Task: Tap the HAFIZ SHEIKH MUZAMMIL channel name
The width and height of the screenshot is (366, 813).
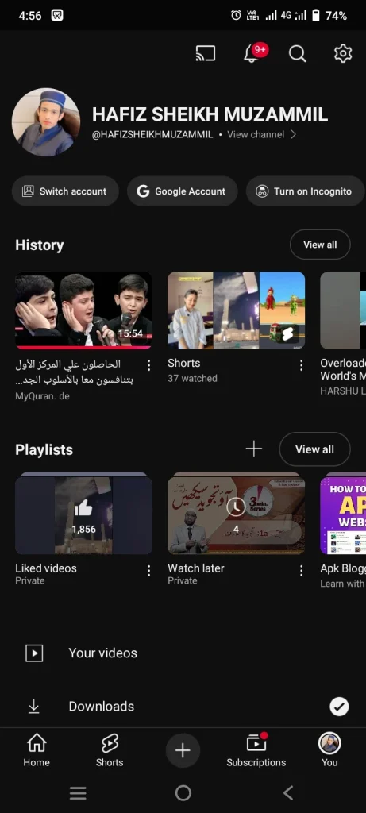Action: (210, 114)
